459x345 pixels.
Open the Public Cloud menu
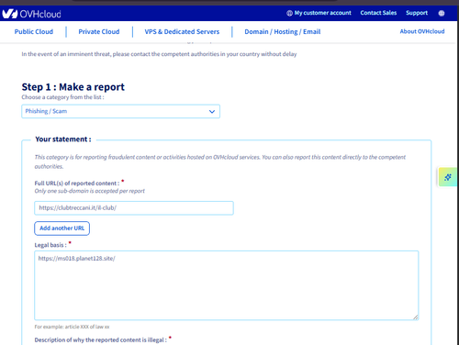point(34,31)
